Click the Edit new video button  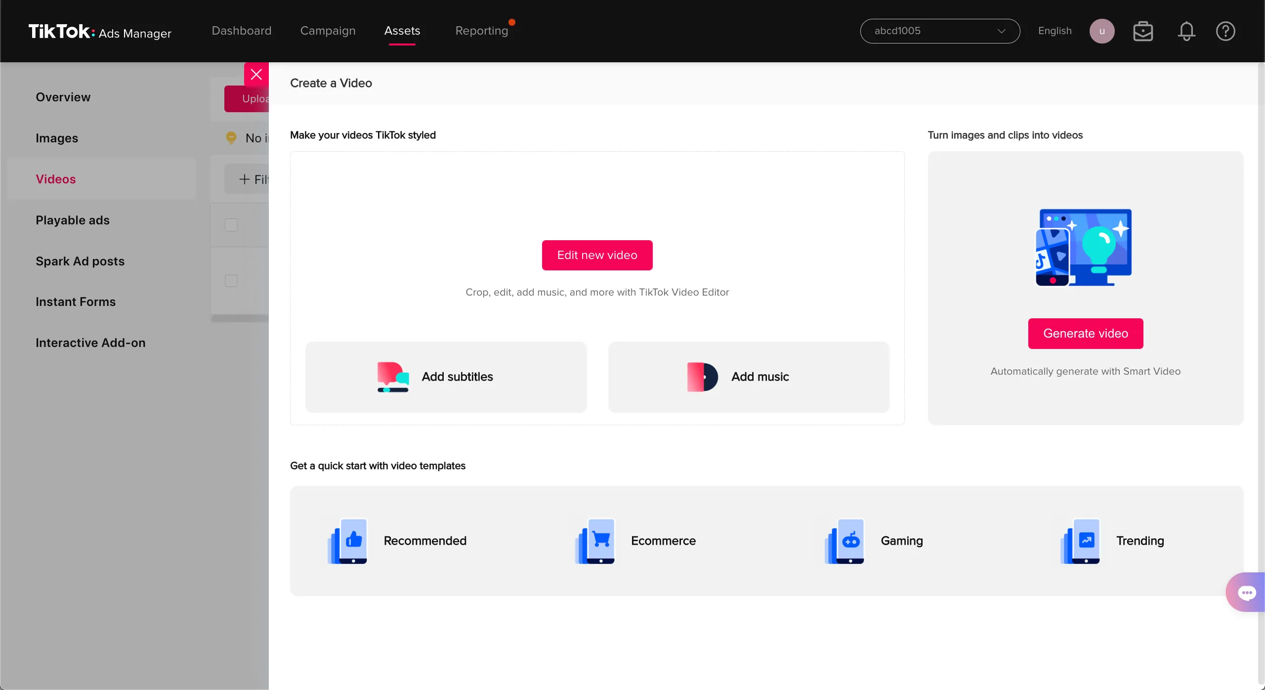point(597,255)
